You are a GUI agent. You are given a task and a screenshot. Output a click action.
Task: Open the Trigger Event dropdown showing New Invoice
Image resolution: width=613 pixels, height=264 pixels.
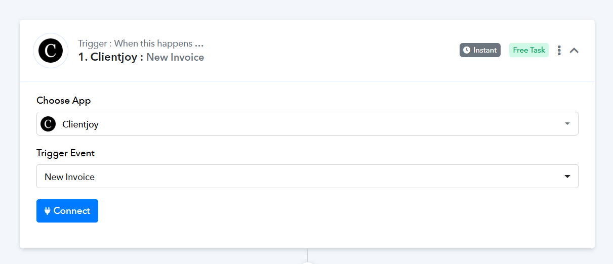[307, 177]
